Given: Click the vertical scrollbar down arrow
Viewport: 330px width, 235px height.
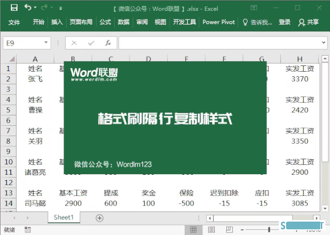Looking at the screenshot, I should [325, 209].
